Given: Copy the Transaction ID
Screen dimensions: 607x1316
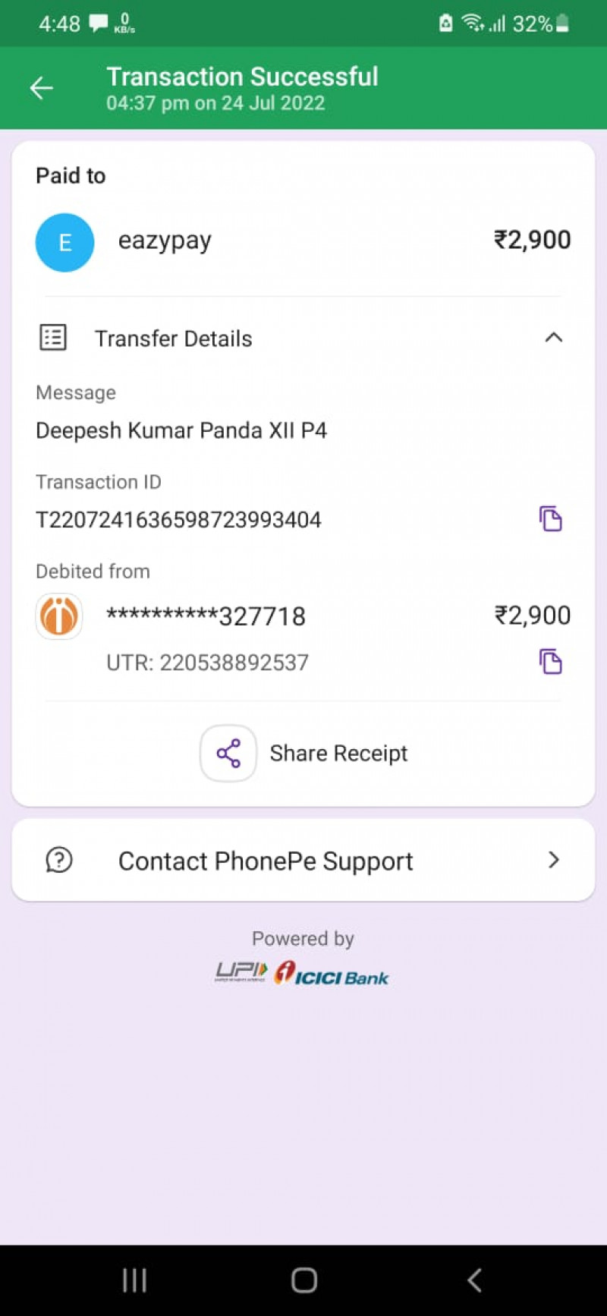Looking at the screenshot, I should 551,519.
